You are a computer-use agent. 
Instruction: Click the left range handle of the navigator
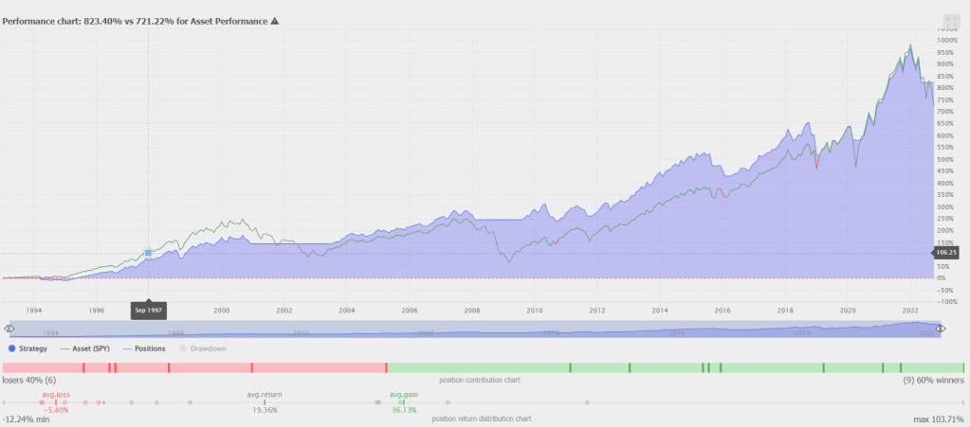(x=9, y=329)
